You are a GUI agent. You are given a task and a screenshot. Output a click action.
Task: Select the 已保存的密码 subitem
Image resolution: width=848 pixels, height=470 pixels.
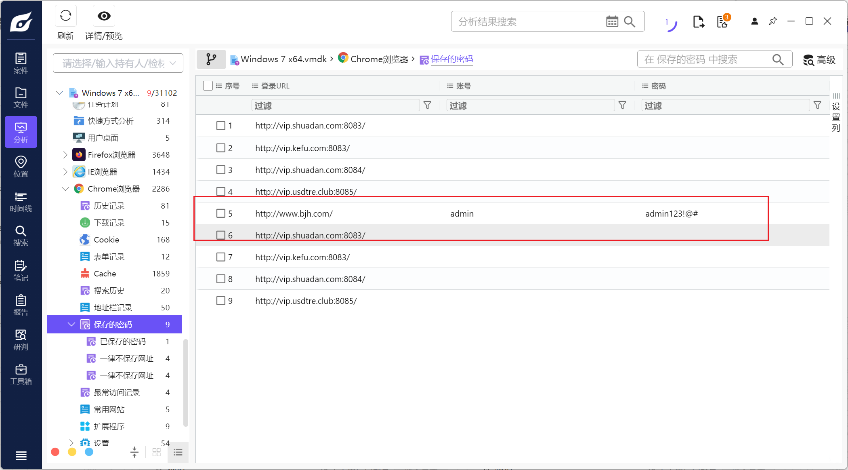point(122,341)
